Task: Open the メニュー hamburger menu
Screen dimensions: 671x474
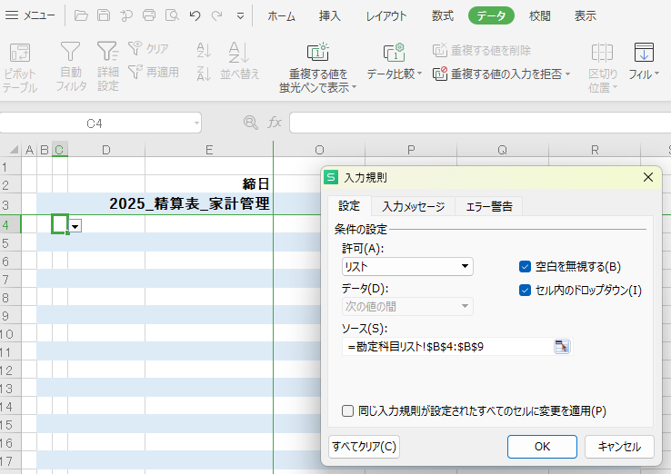Action: click(31, 15)
